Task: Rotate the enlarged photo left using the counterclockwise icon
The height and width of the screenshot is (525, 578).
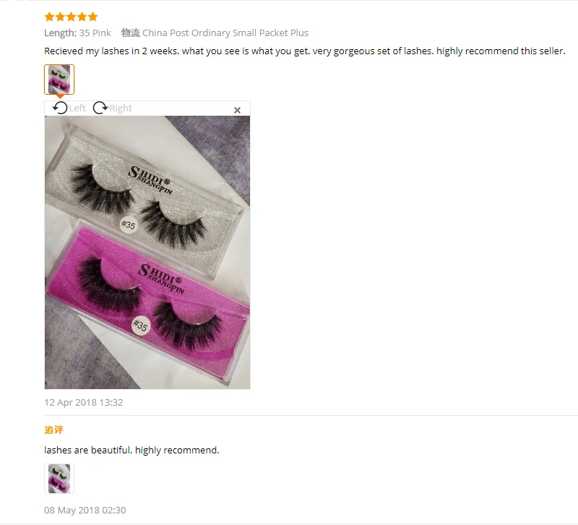Action: tap(60, 108)
